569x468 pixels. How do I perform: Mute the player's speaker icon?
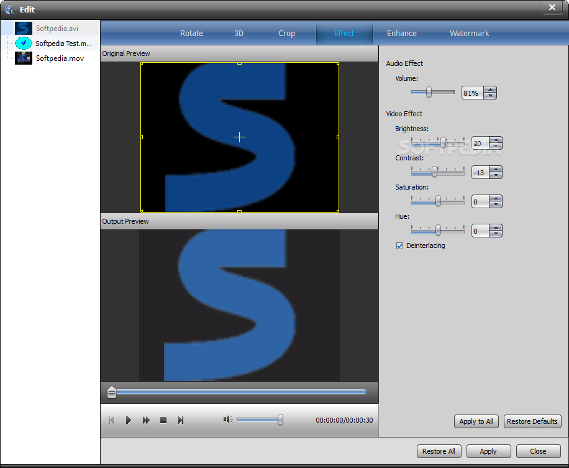coord(228,420)
